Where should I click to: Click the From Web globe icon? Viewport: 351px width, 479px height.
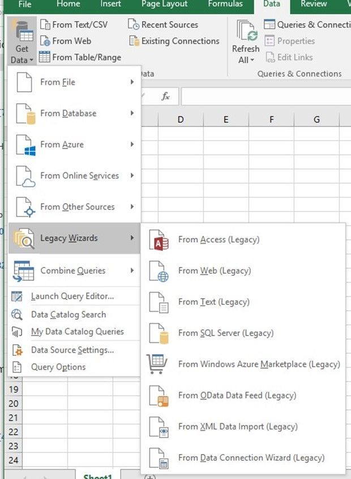click(x=45, y=41)
